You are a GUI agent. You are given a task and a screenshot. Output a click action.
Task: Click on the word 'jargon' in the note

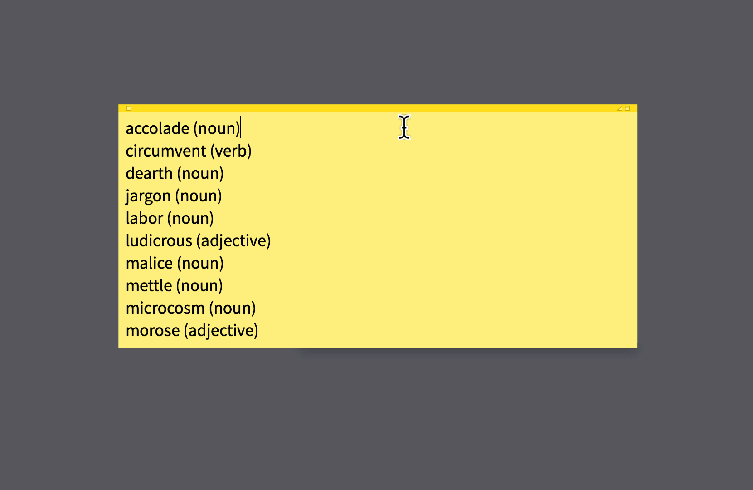coord(148,196)
